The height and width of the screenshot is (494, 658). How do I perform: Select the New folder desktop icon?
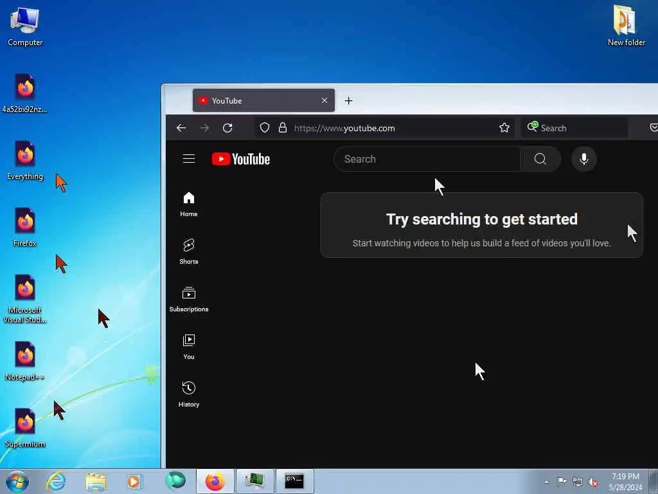(626, 25)
